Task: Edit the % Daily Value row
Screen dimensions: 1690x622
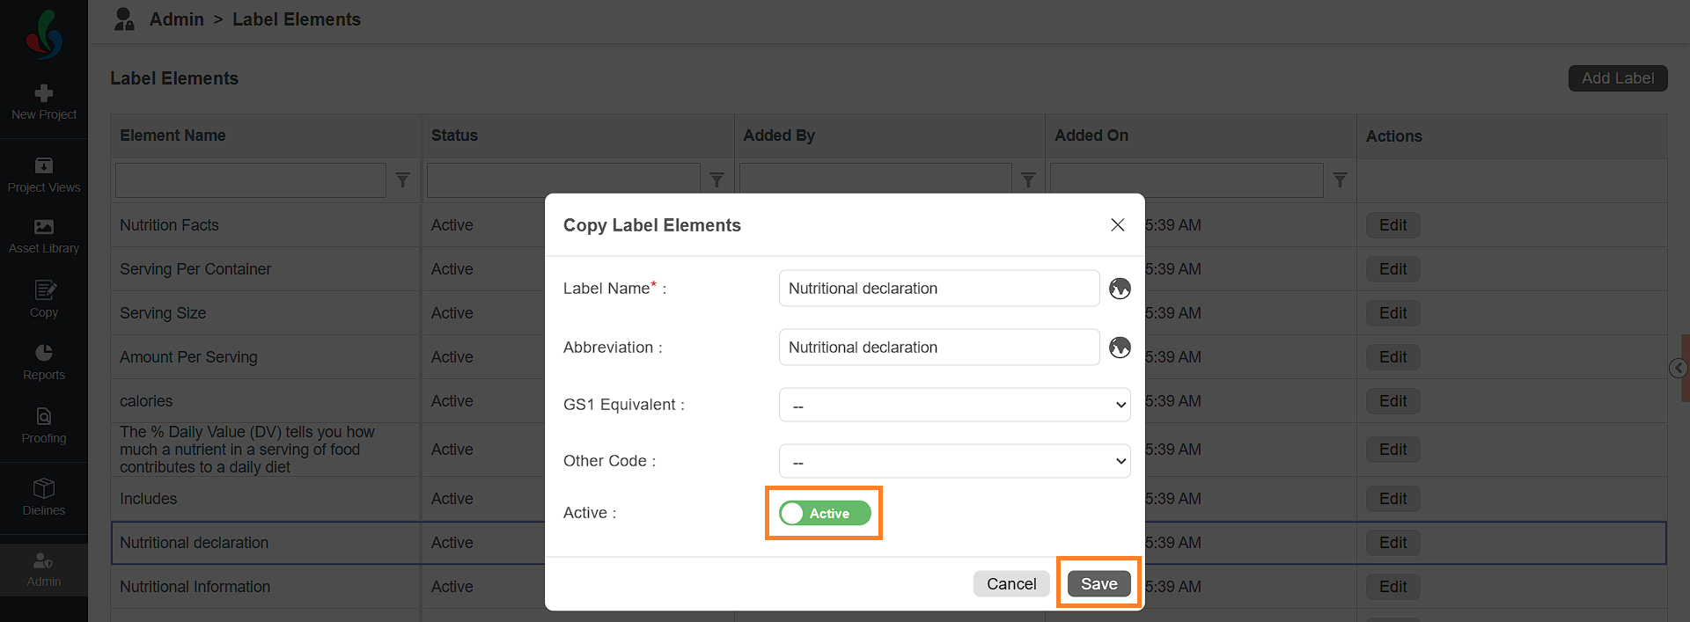Action: click(1392, 450)
